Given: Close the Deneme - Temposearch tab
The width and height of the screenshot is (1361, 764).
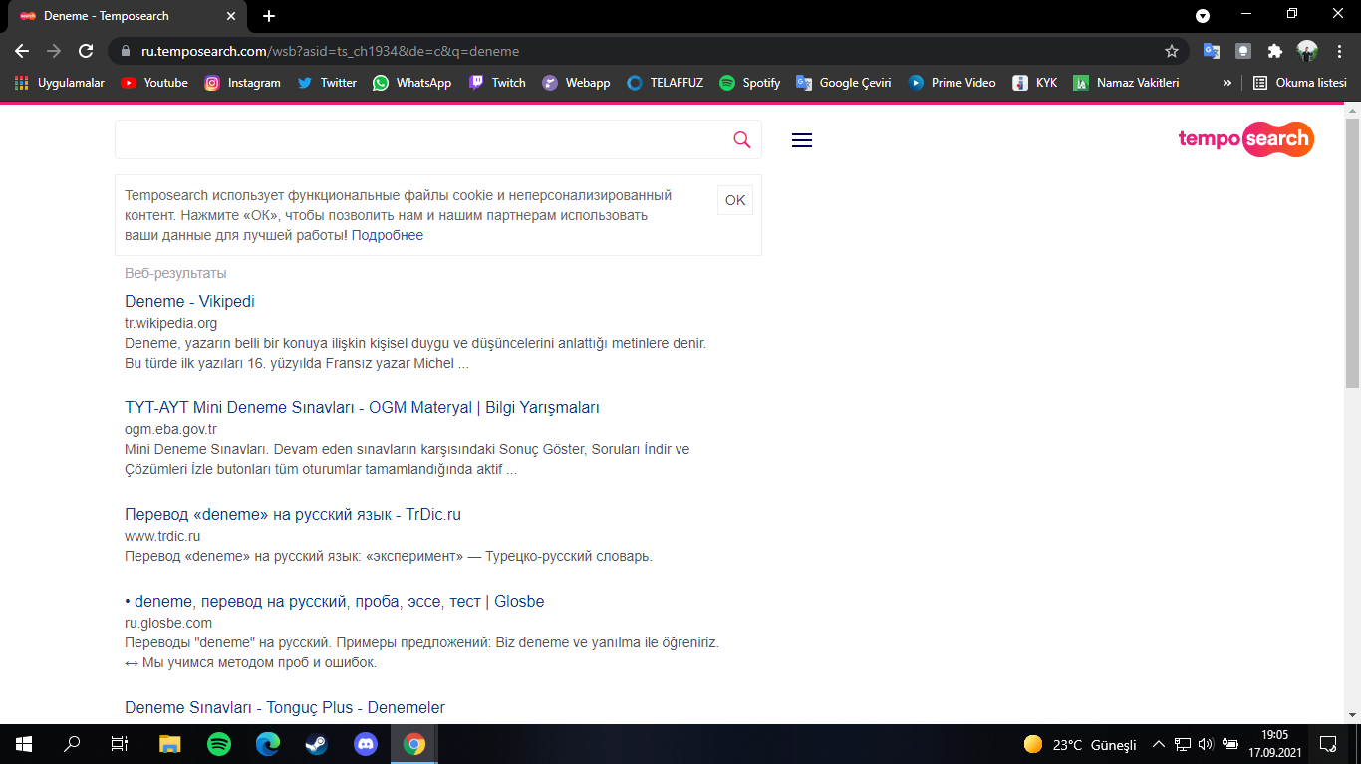Looking at the screenshot, I should tap(231, 16).
